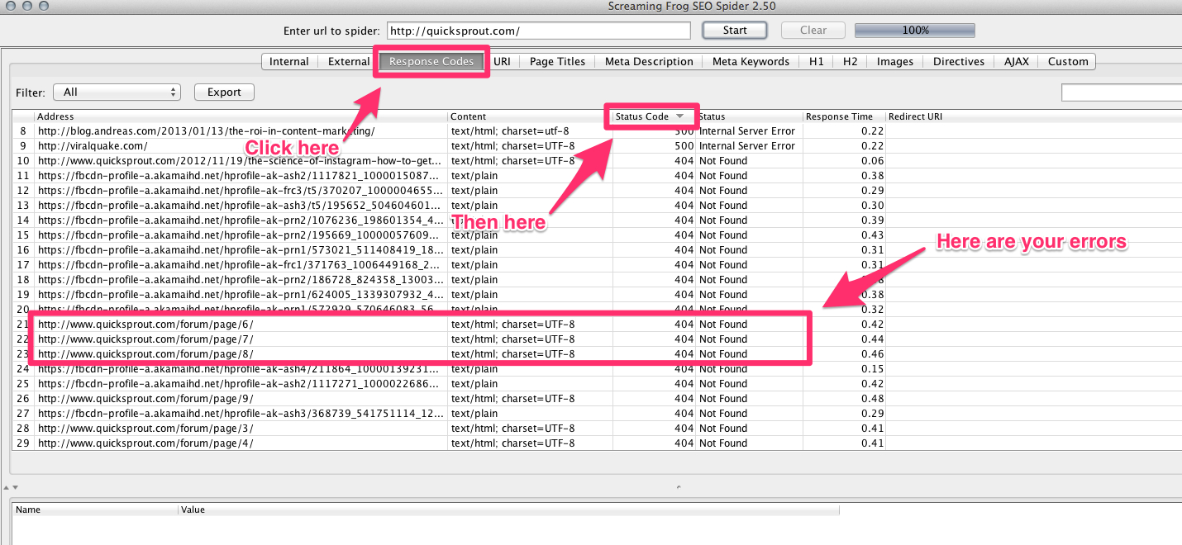The image size is (1182, 545).
Task: Open the Meta Description tab
Action: point(649,62)
